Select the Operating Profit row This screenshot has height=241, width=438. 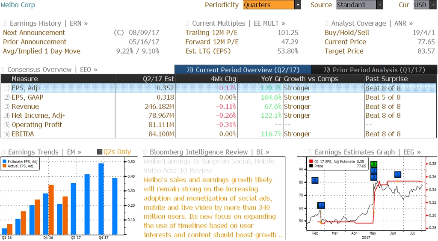pos(219,125)
